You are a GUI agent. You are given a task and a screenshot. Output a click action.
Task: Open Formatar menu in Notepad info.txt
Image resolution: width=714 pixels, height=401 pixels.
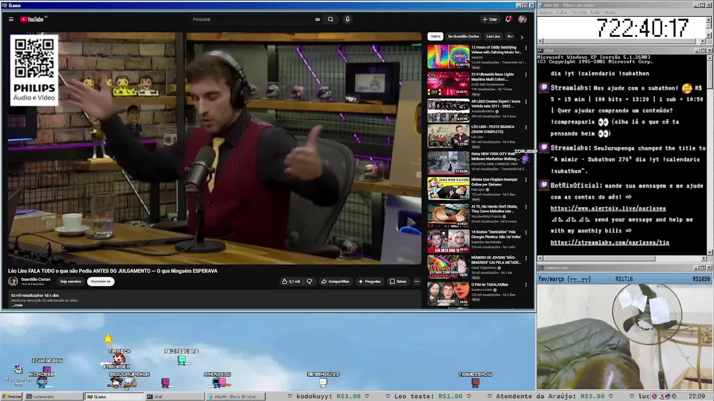tap(579, 12)
